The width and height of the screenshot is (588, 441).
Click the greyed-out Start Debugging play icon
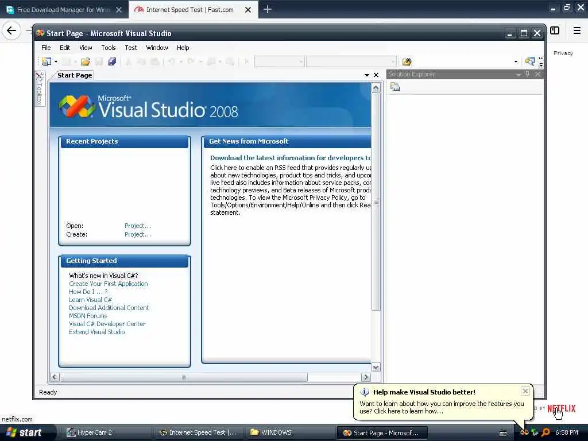246,61
